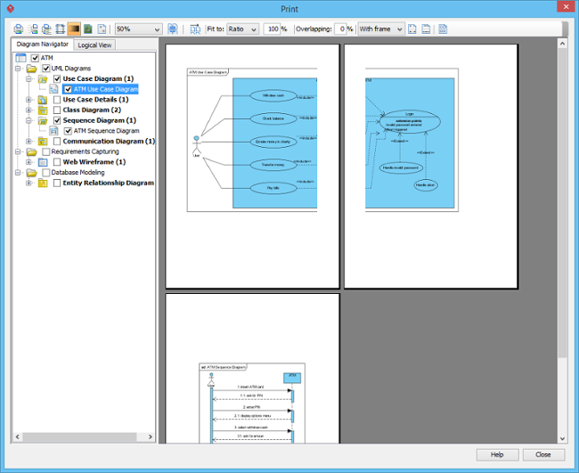Click the green background image icon
Image resolution: width=579 pixels, height=473 pixels.
[88, 29]
